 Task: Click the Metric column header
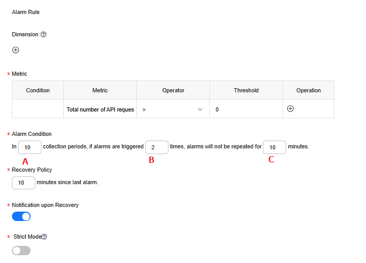pos(100,90)
